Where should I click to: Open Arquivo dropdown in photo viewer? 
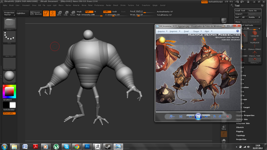(x=162, y=31)
